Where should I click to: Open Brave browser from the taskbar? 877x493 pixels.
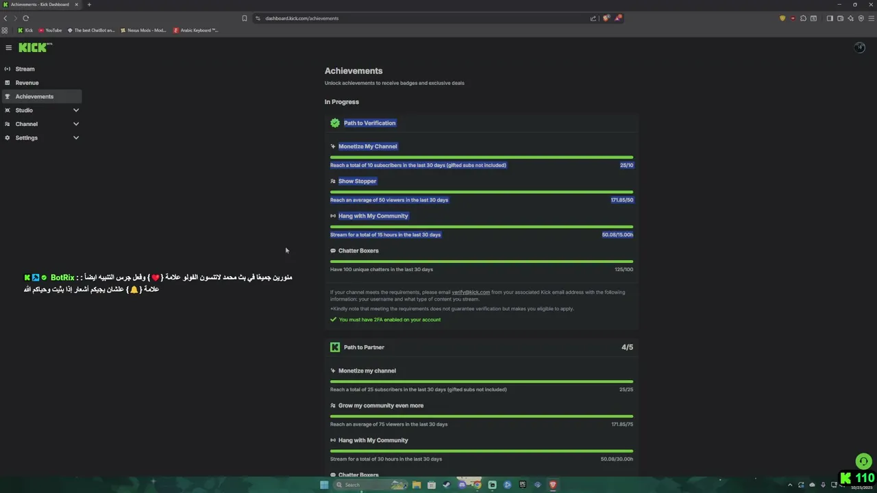552,485
